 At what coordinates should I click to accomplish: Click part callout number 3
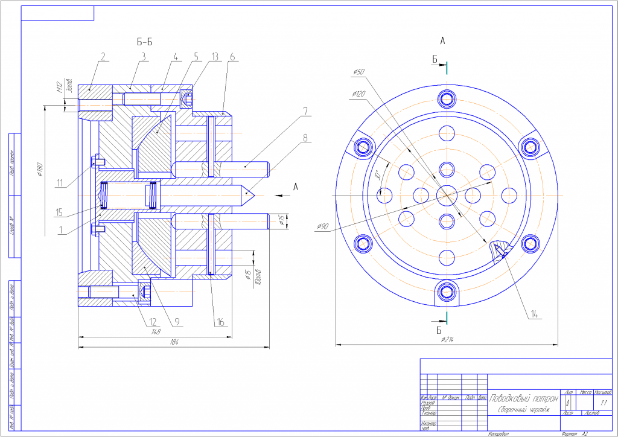click(144, 57)
